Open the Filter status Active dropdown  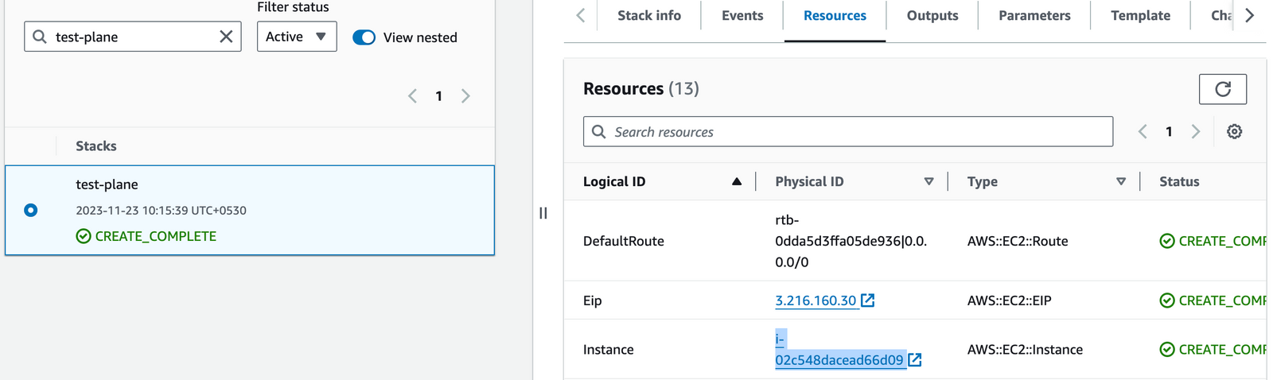point(297,37)
